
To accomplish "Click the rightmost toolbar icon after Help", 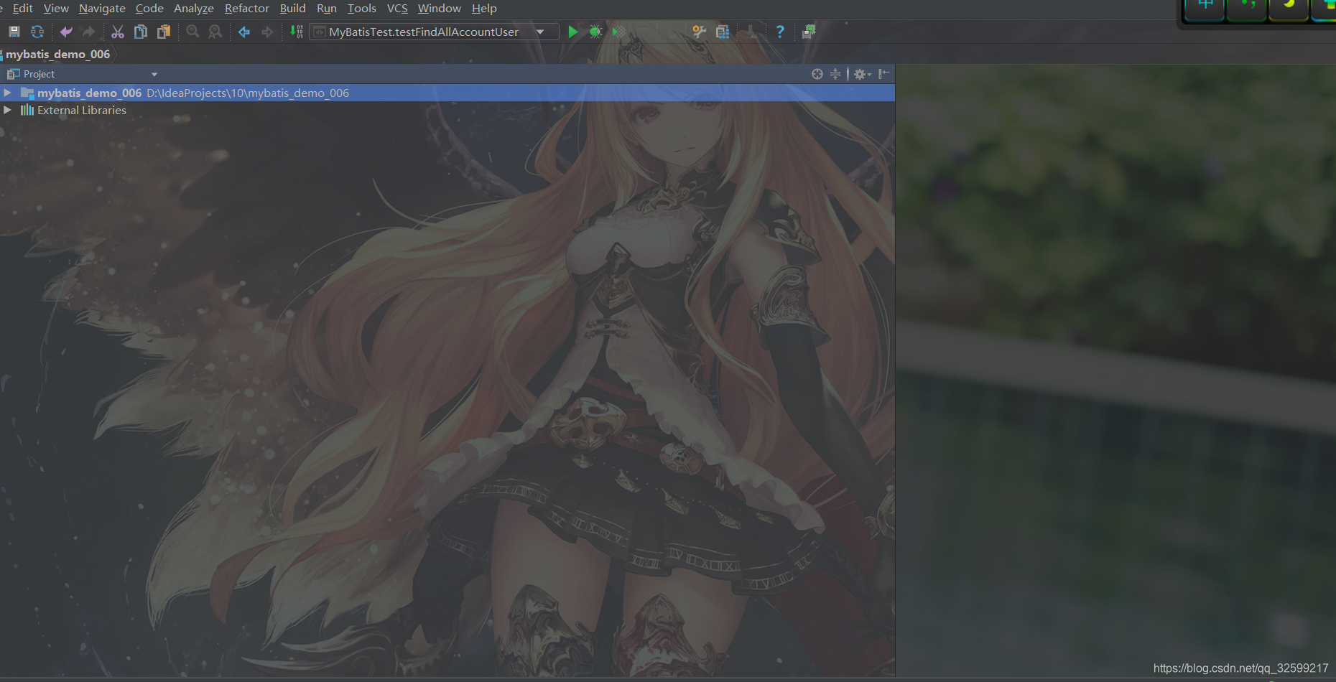I will [x=809, y=32].
